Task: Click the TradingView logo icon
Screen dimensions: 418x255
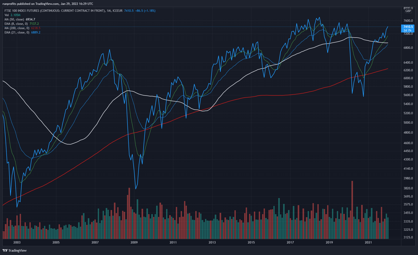Action: coord(5,250)
